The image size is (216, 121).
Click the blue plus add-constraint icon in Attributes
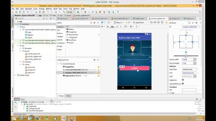[x=186, y=52]
